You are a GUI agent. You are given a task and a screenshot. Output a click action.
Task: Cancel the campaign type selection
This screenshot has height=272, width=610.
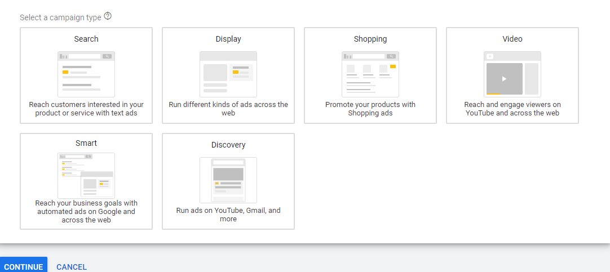[72, 267]
